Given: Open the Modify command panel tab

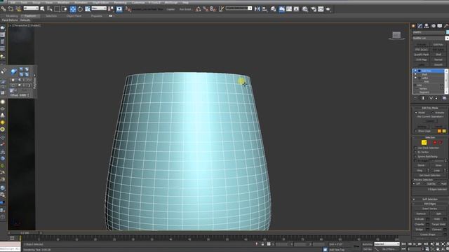Looking at the screenshot, I should (x=420, y=26).
